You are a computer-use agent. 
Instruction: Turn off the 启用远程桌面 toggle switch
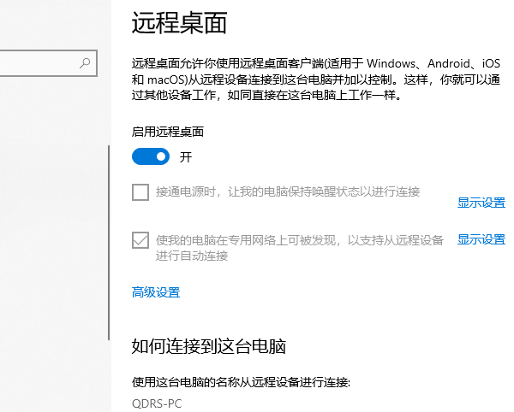pyautogui.click(x=151, y=157)
